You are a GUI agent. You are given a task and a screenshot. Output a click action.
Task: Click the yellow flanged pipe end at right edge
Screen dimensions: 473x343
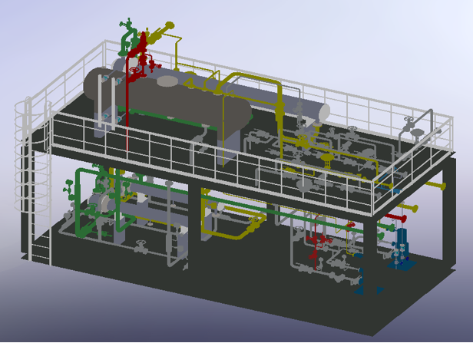(443, 186)
